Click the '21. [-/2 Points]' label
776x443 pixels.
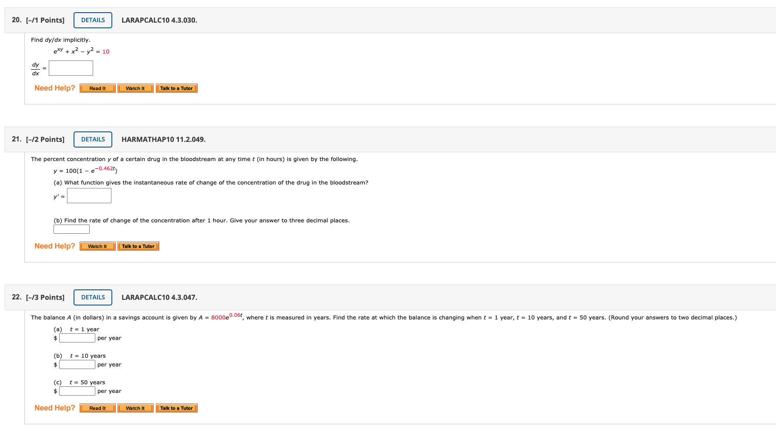38,139
